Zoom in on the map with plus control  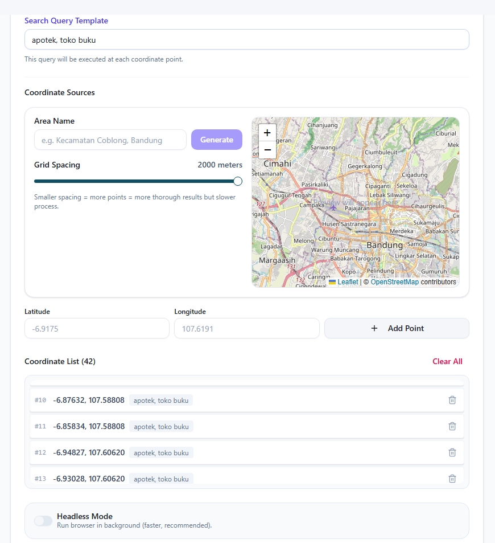(x=267, y=132)
